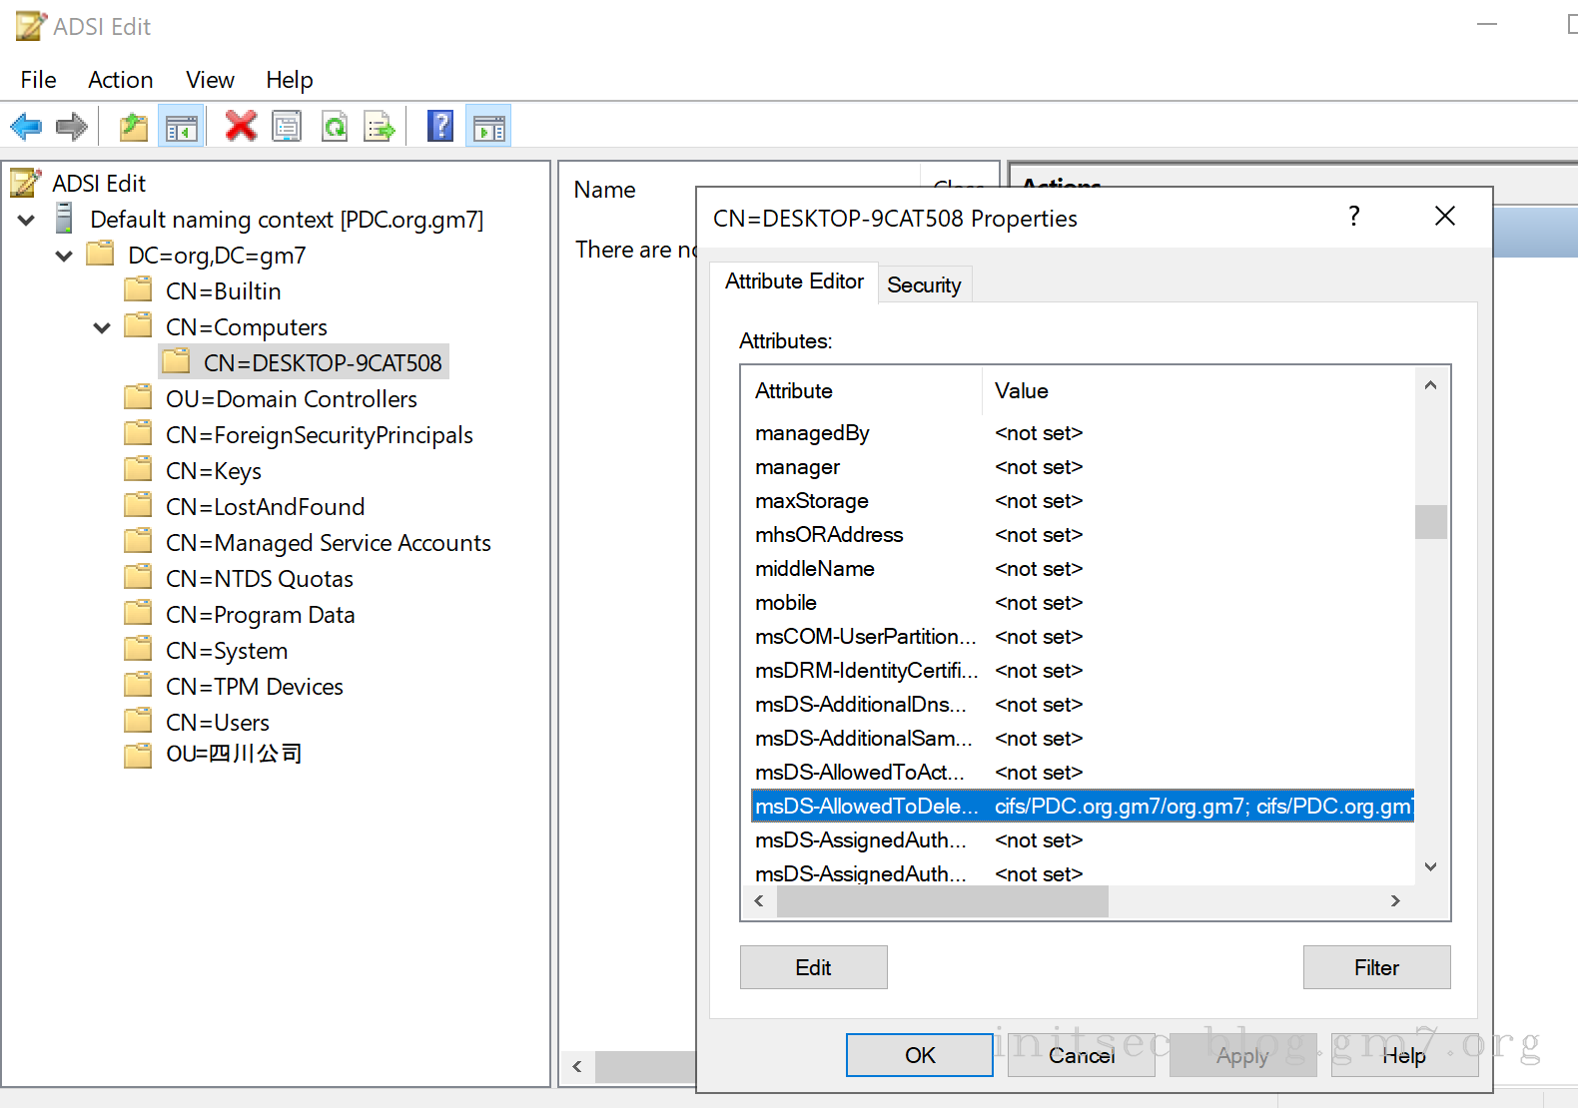Toggle Show/Hide Action Pane toolbar icon
Screen dimensions: 1578x1108
pyautogui.click(x=488, y=127)
